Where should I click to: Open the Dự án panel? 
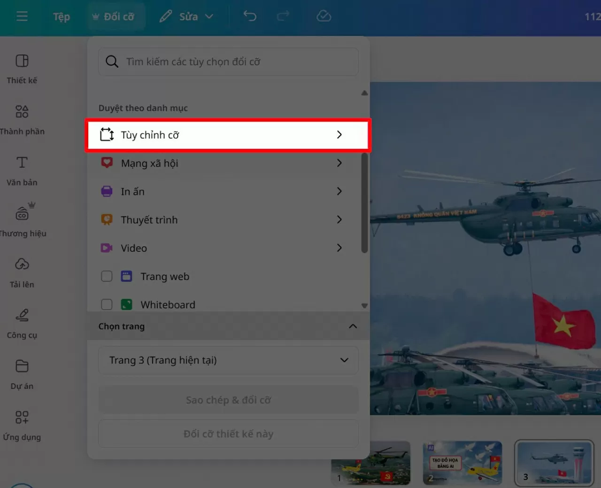pos(22,373)
